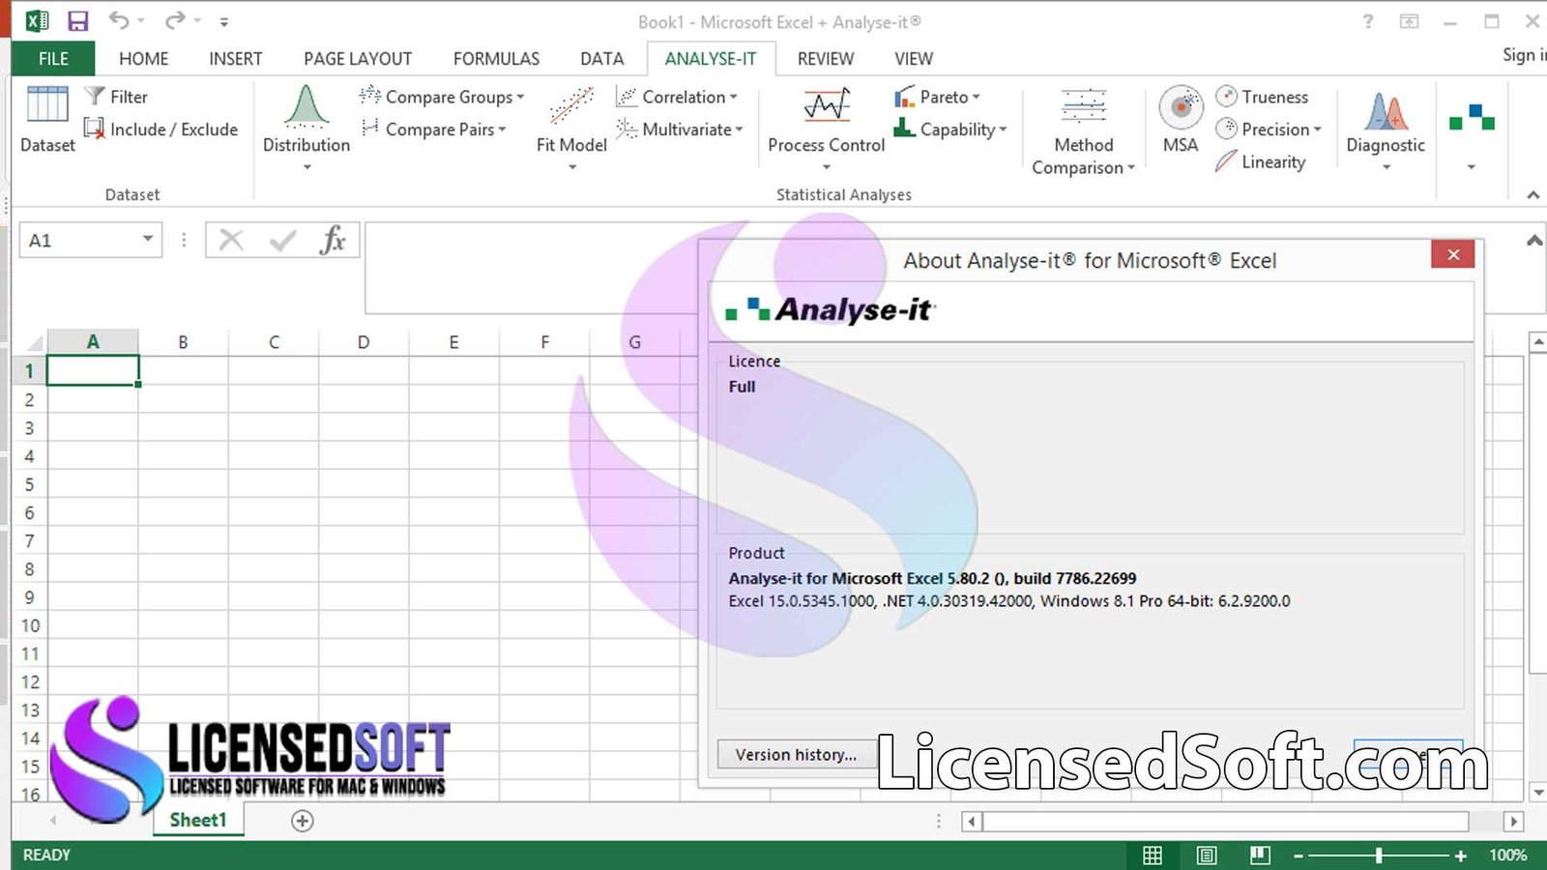Close the About Analyse-it dialog
The height and width of the screenshot is (870, 1547).
1452,254
